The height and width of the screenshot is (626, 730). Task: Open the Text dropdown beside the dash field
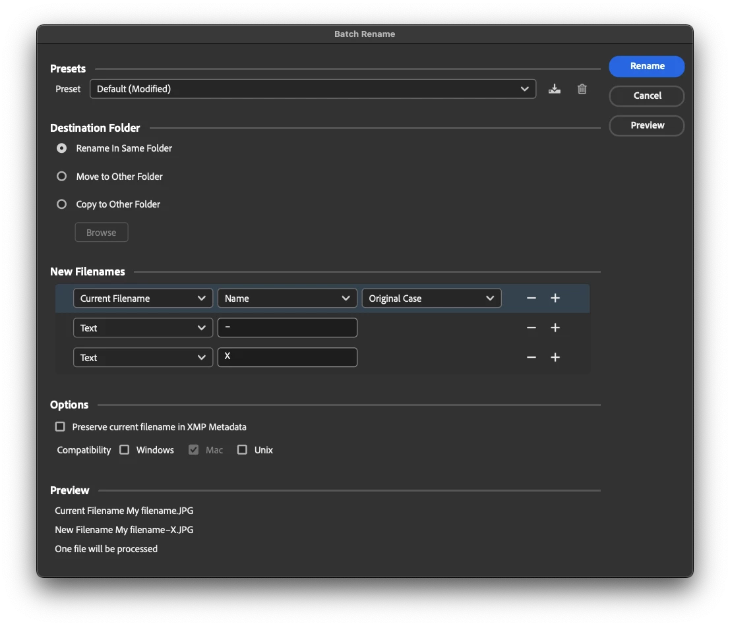tap(143, 328)
